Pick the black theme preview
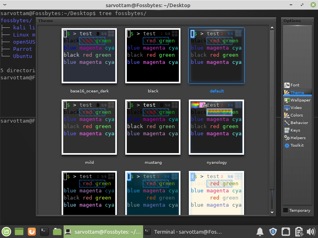The width and height of the screenshot is (318, 238). tap(153, 56)
